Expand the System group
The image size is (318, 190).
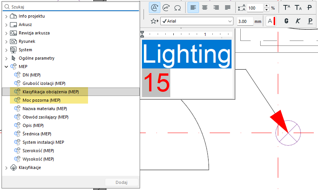[x=6, y=50]
